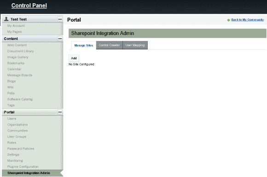This screenshot has height=177, width=267.
Task: Click the user avatar icon beside Test Test
Action: coord(6,19)
